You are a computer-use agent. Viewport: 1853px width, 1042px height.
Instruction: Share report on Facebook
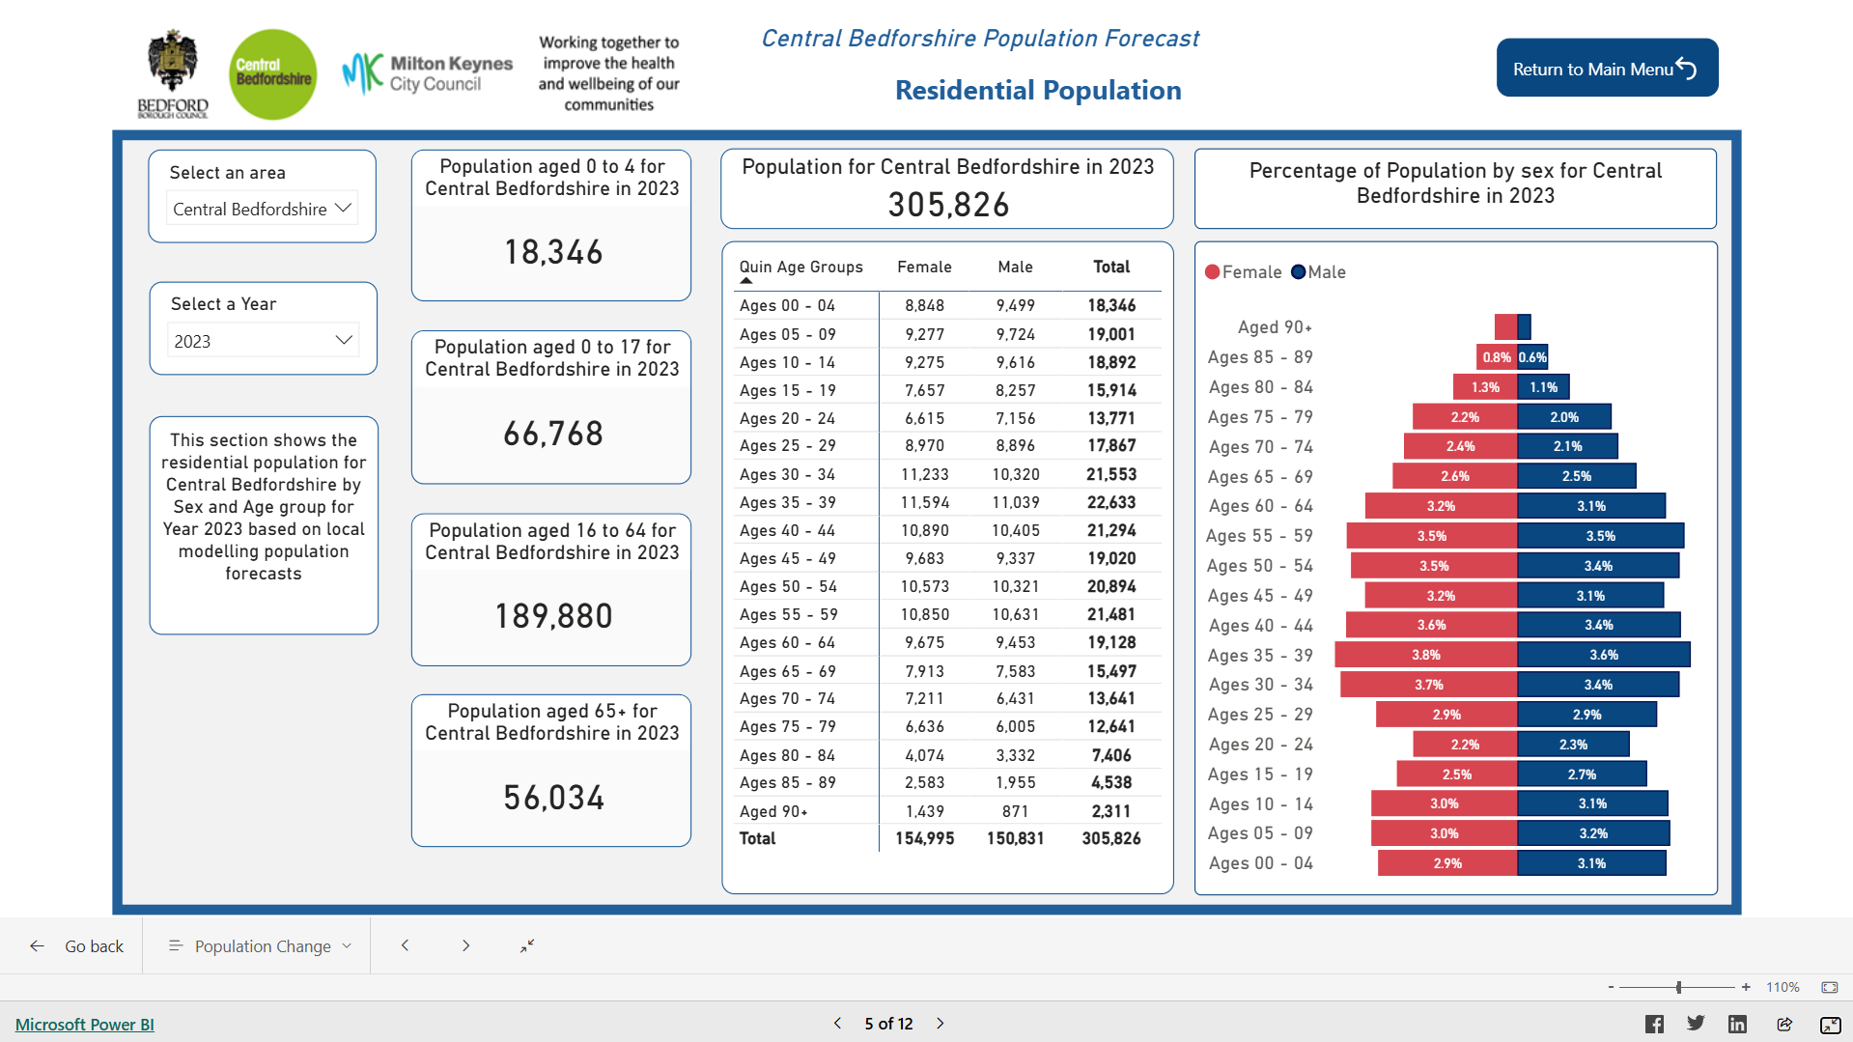click(x=1654, y=1025)
